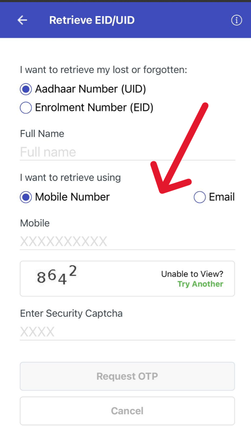Click Try Another to refresh the captcha
Image resolution: width=251 pixels, height=434 pixels.
pyautogui.click(x=200, y=284)
